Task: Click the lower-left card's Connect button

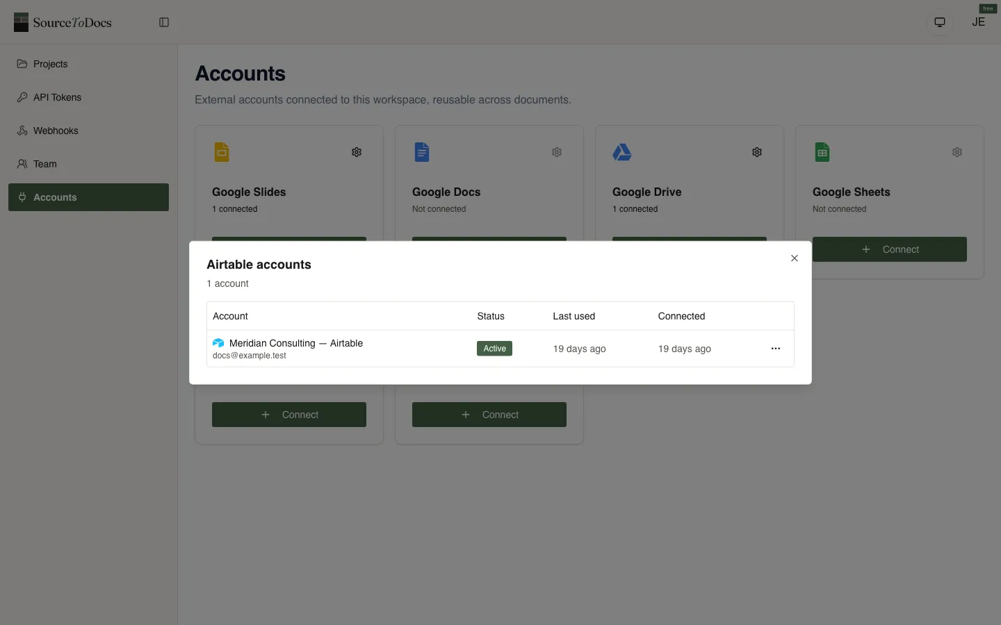Action: 289,415
